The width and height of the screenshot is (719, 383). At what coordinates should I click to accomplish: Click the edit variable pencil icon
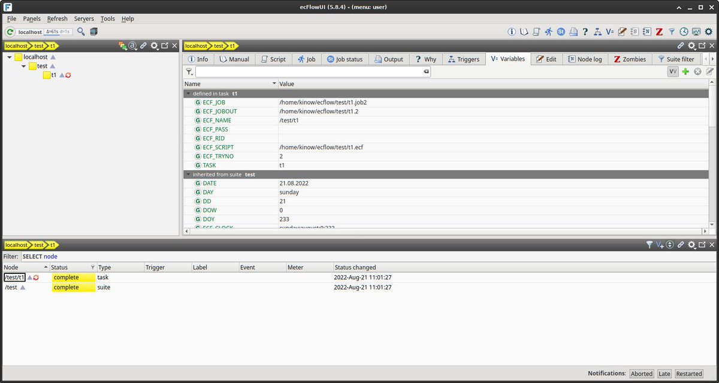[710, 71]
